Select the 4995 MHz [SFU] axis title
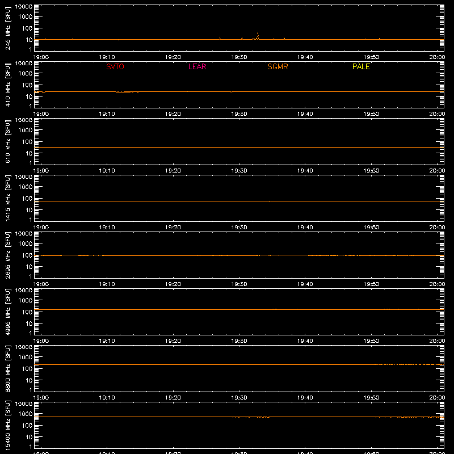The height and width of the screenshot is (454, 454). (x=7, y=312)
